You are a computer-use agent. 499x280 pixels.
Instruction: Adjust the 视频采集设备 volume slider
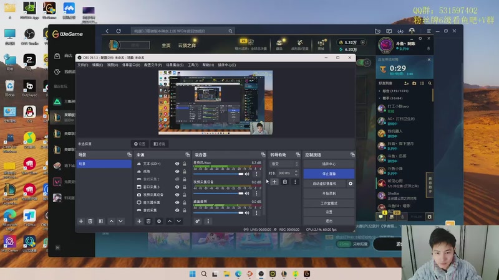[x=218, y=194]
